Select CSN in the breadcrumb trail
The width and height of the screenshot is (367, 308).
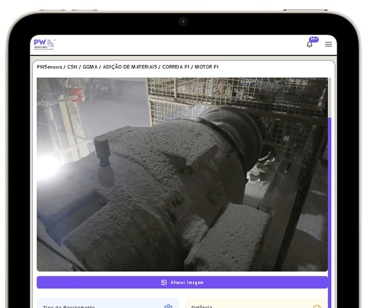72,67
